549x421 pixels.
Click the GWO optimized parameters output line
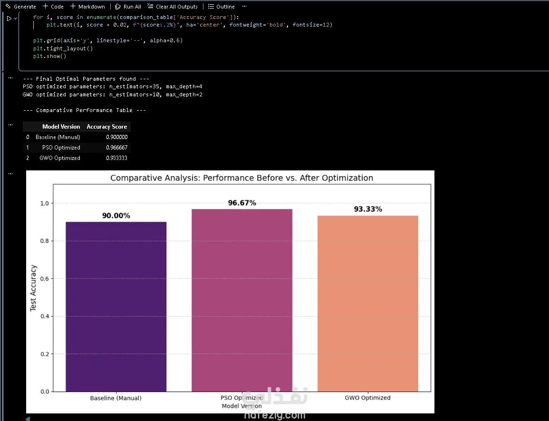tap(112, 94)
